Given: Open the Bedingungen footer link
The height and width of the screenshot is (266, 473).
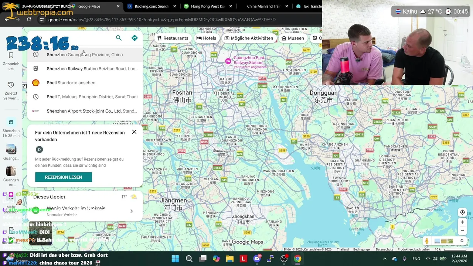Looking at the screenshot, I should click(x=362, y=249).
